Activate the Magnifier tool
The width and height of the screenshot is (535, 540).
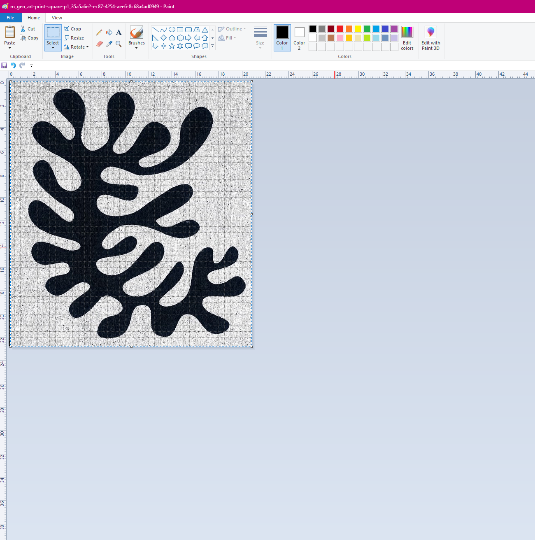119,44
